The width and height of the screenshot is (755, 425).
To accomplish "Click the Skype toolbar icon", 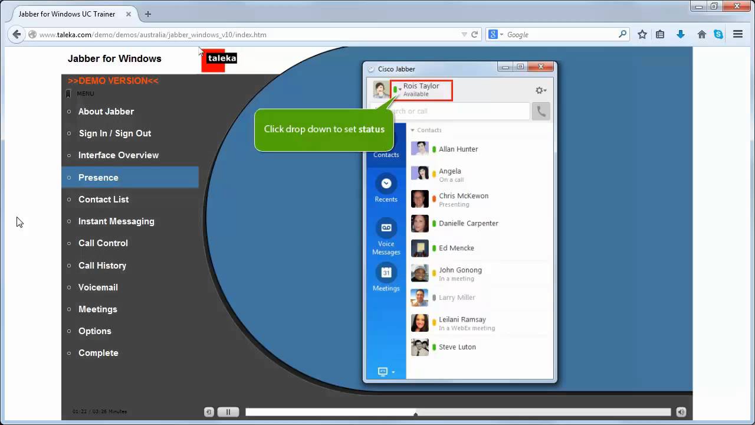I will point(718,34).
